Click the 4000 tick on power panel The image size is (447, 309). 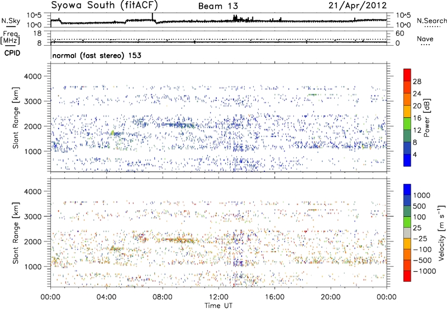click(x=32, y=76)
